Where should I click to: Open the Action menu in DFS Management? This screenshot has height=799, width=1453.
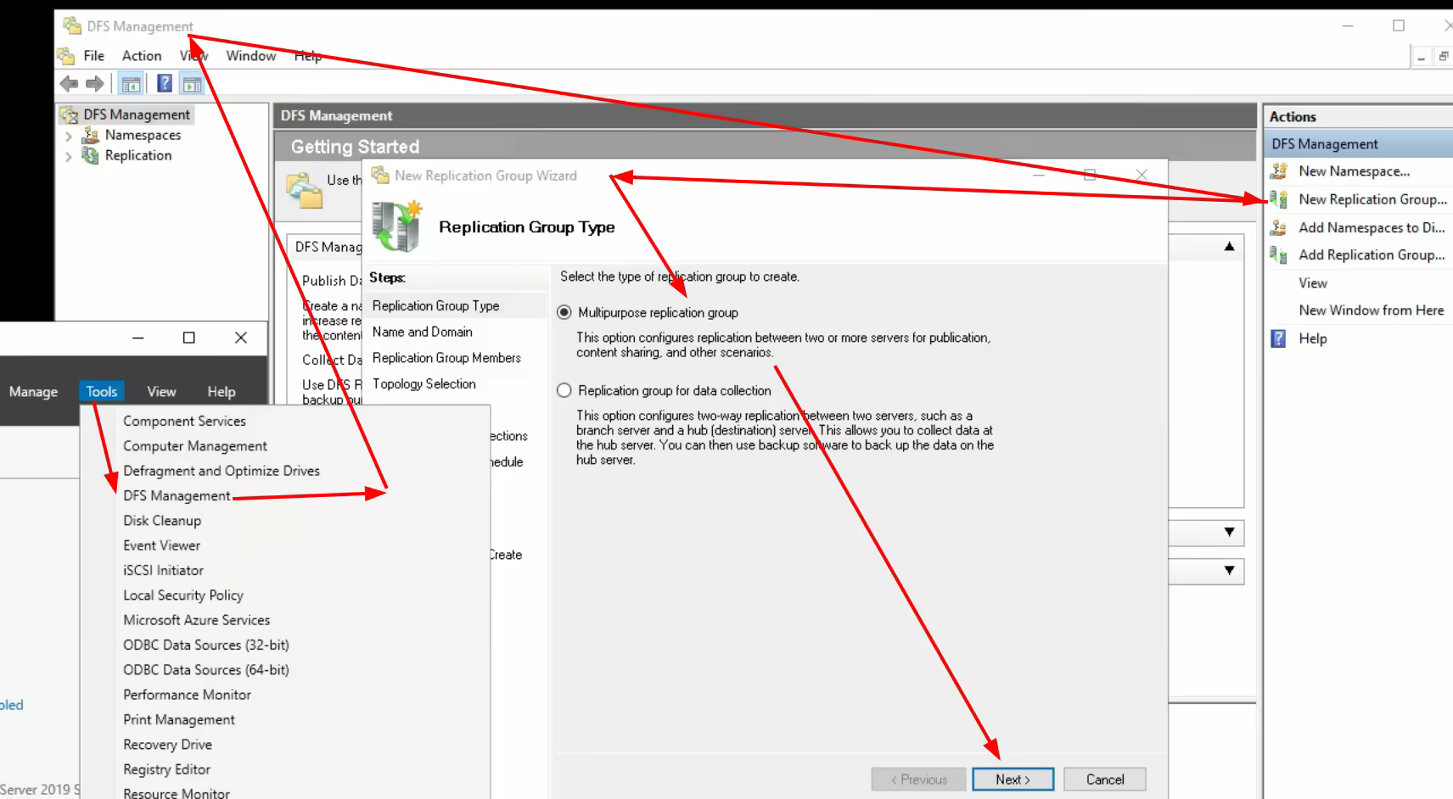(x=142, y=56)
